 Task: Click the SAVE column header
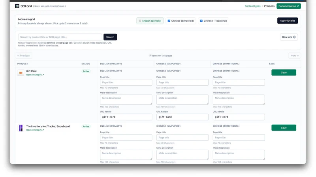click(x=272, y=64)
